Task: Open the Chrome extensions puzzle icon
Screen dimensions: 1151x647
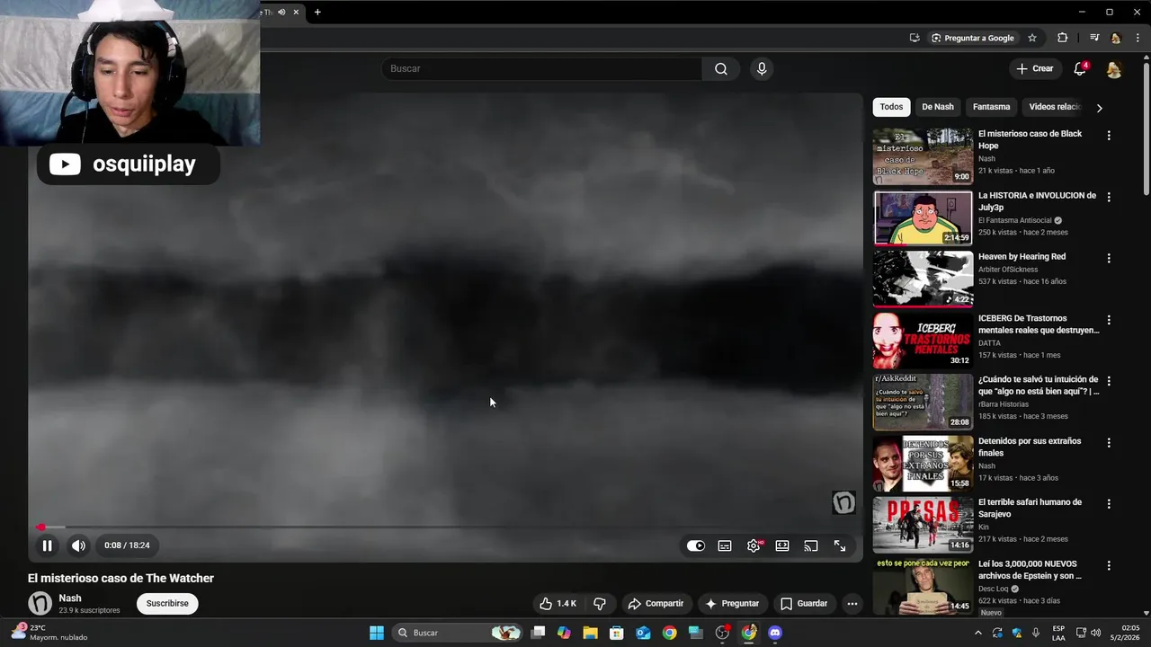Action: (x=1063, y=38)
